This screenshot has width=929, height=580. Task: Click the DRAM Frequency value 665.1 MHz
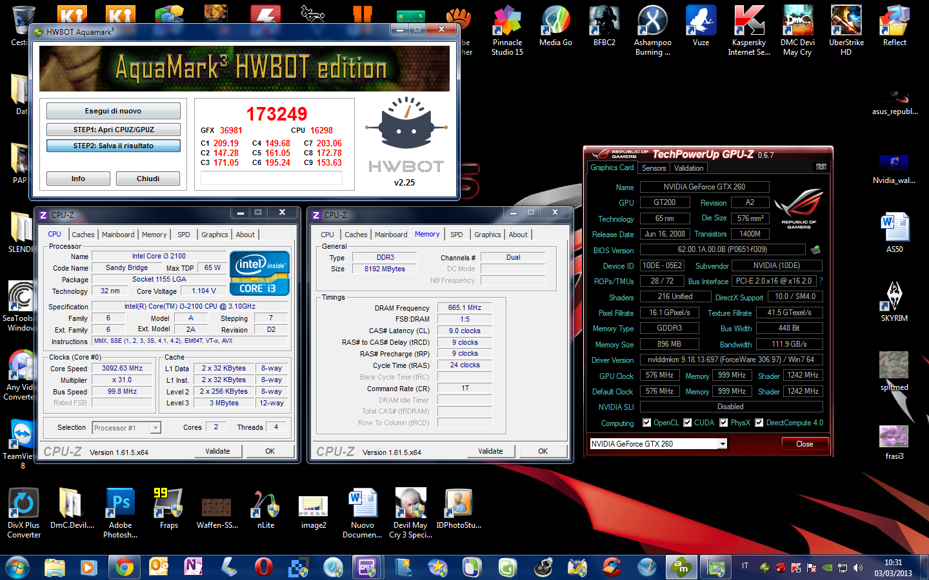point(464,307)
